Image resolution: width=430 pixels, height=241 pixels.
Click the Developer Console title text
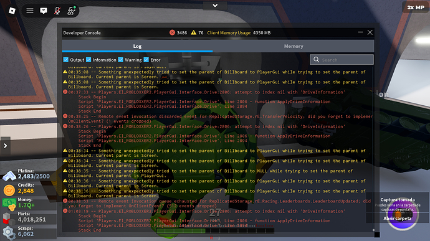point(82,32)
